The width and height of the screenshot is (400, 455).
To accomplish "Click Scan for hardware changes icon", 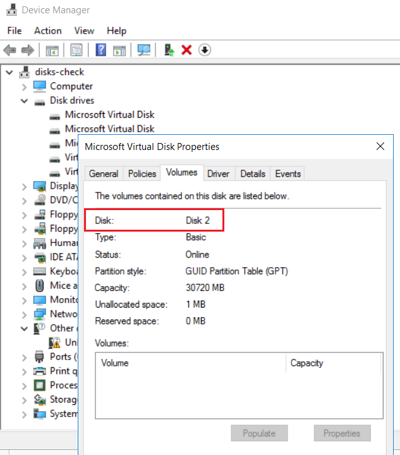I will [x=144, y=50].
